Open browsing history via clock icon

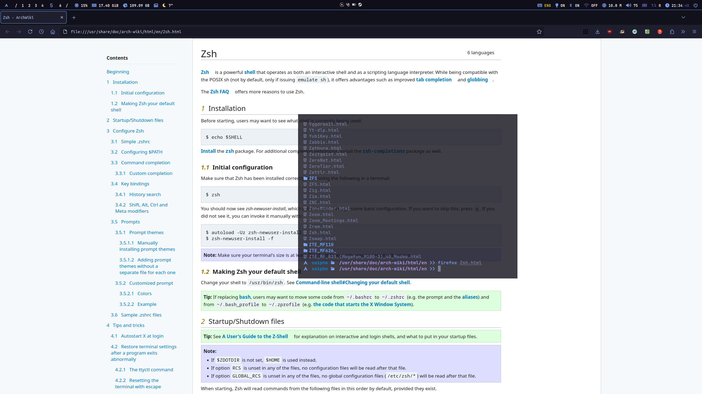pos(41,32)
